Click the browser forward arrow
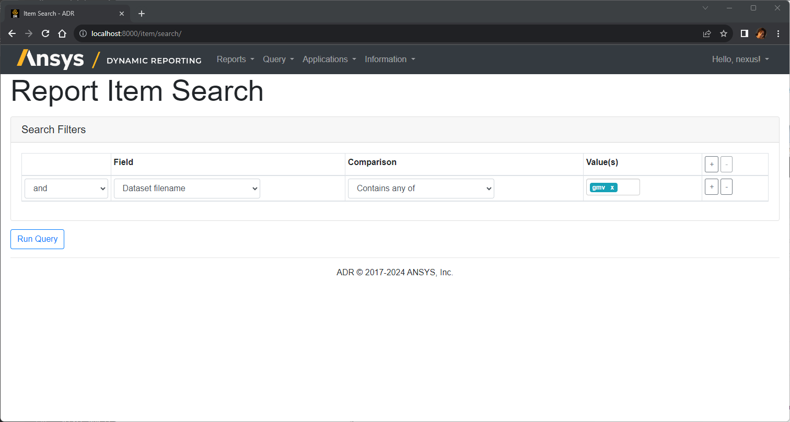This screenshot has height=422, width=790. click(x=29, y=33)
